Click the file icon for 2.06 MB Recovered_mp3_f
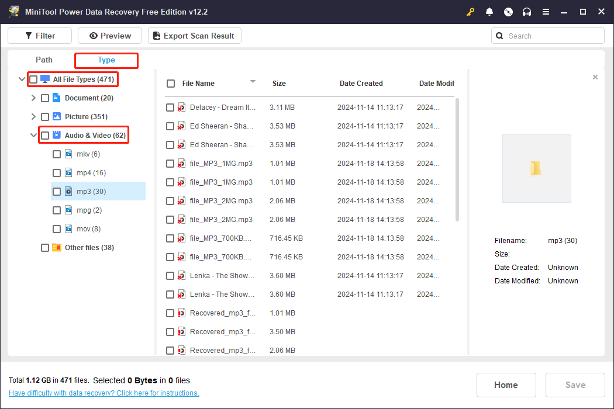 point(181,351)
